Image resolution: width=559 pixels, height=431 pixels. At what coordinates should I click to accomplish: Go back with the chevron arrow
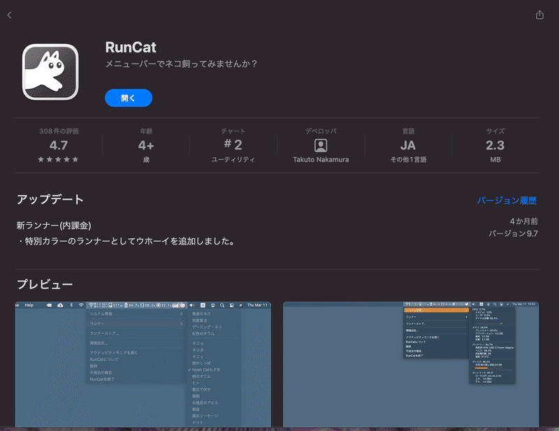coord(10,15)
